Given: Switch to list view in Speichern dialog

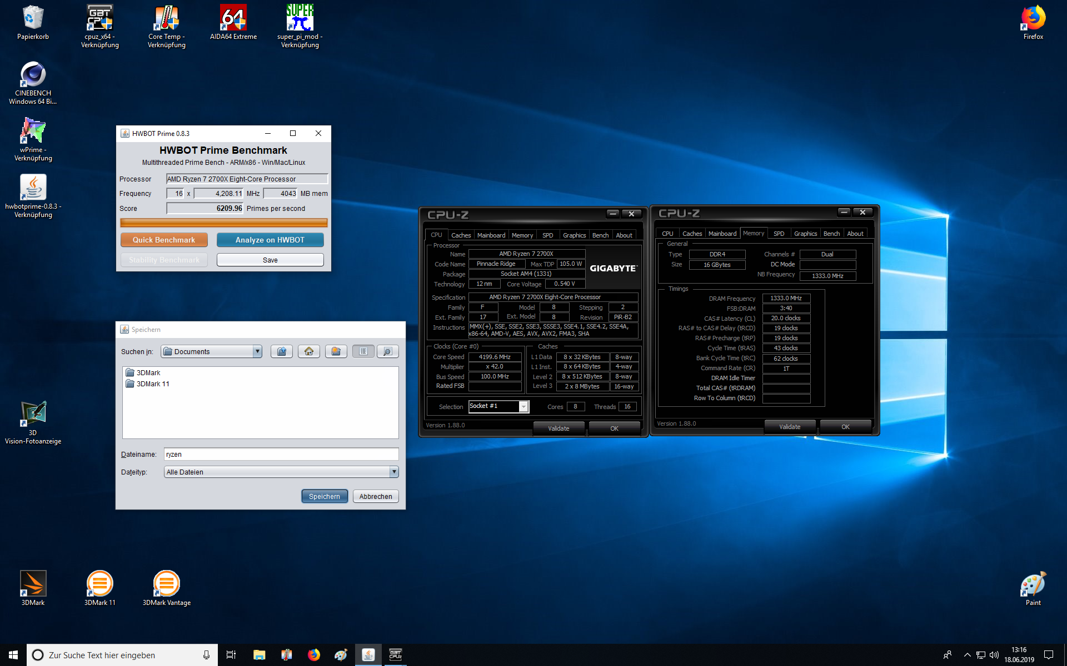Looking at the screenshot, I should (363, 351).
